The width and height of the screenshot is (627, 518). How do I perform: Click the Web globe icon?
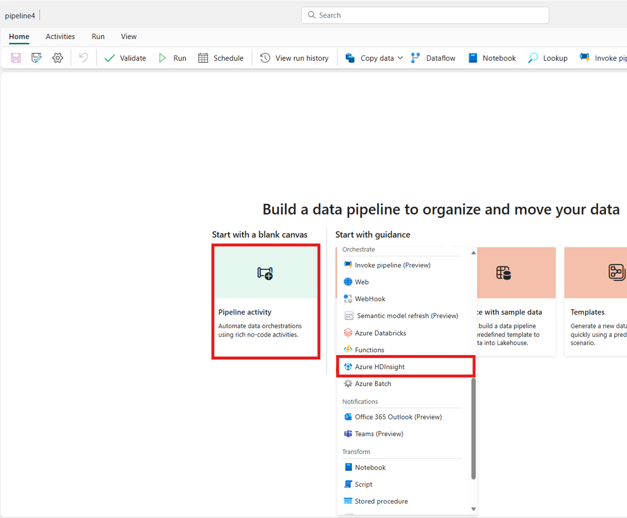pos(348,282)
